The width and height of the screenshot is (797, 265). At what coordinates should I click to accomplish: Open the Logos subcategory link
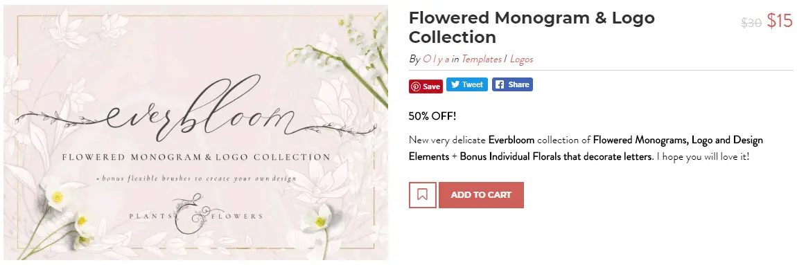pos(521,59)
